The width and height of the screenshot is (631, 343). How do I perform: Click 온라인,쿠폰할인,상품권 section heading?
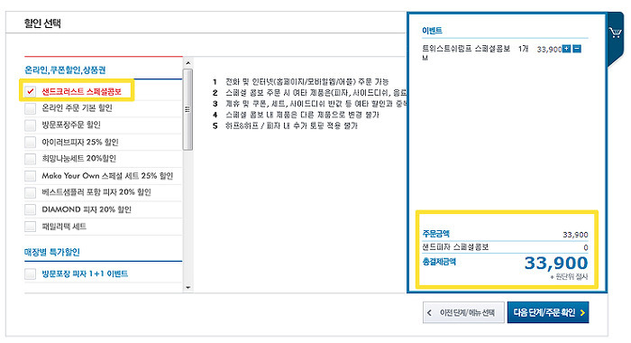(x=65, y=70)
